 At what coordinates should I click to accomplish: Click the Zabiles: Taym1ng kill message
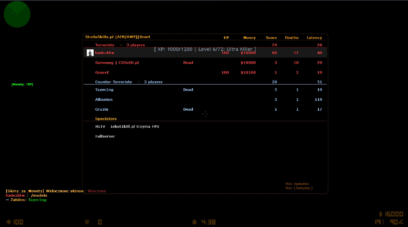(26, 200)
